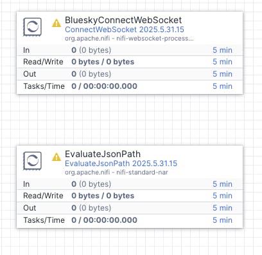Screen dimensions: 262x255
Task: Click 5 min on BlueskyConnectWebSocket Read/Write row
Action: pos(222,62)
